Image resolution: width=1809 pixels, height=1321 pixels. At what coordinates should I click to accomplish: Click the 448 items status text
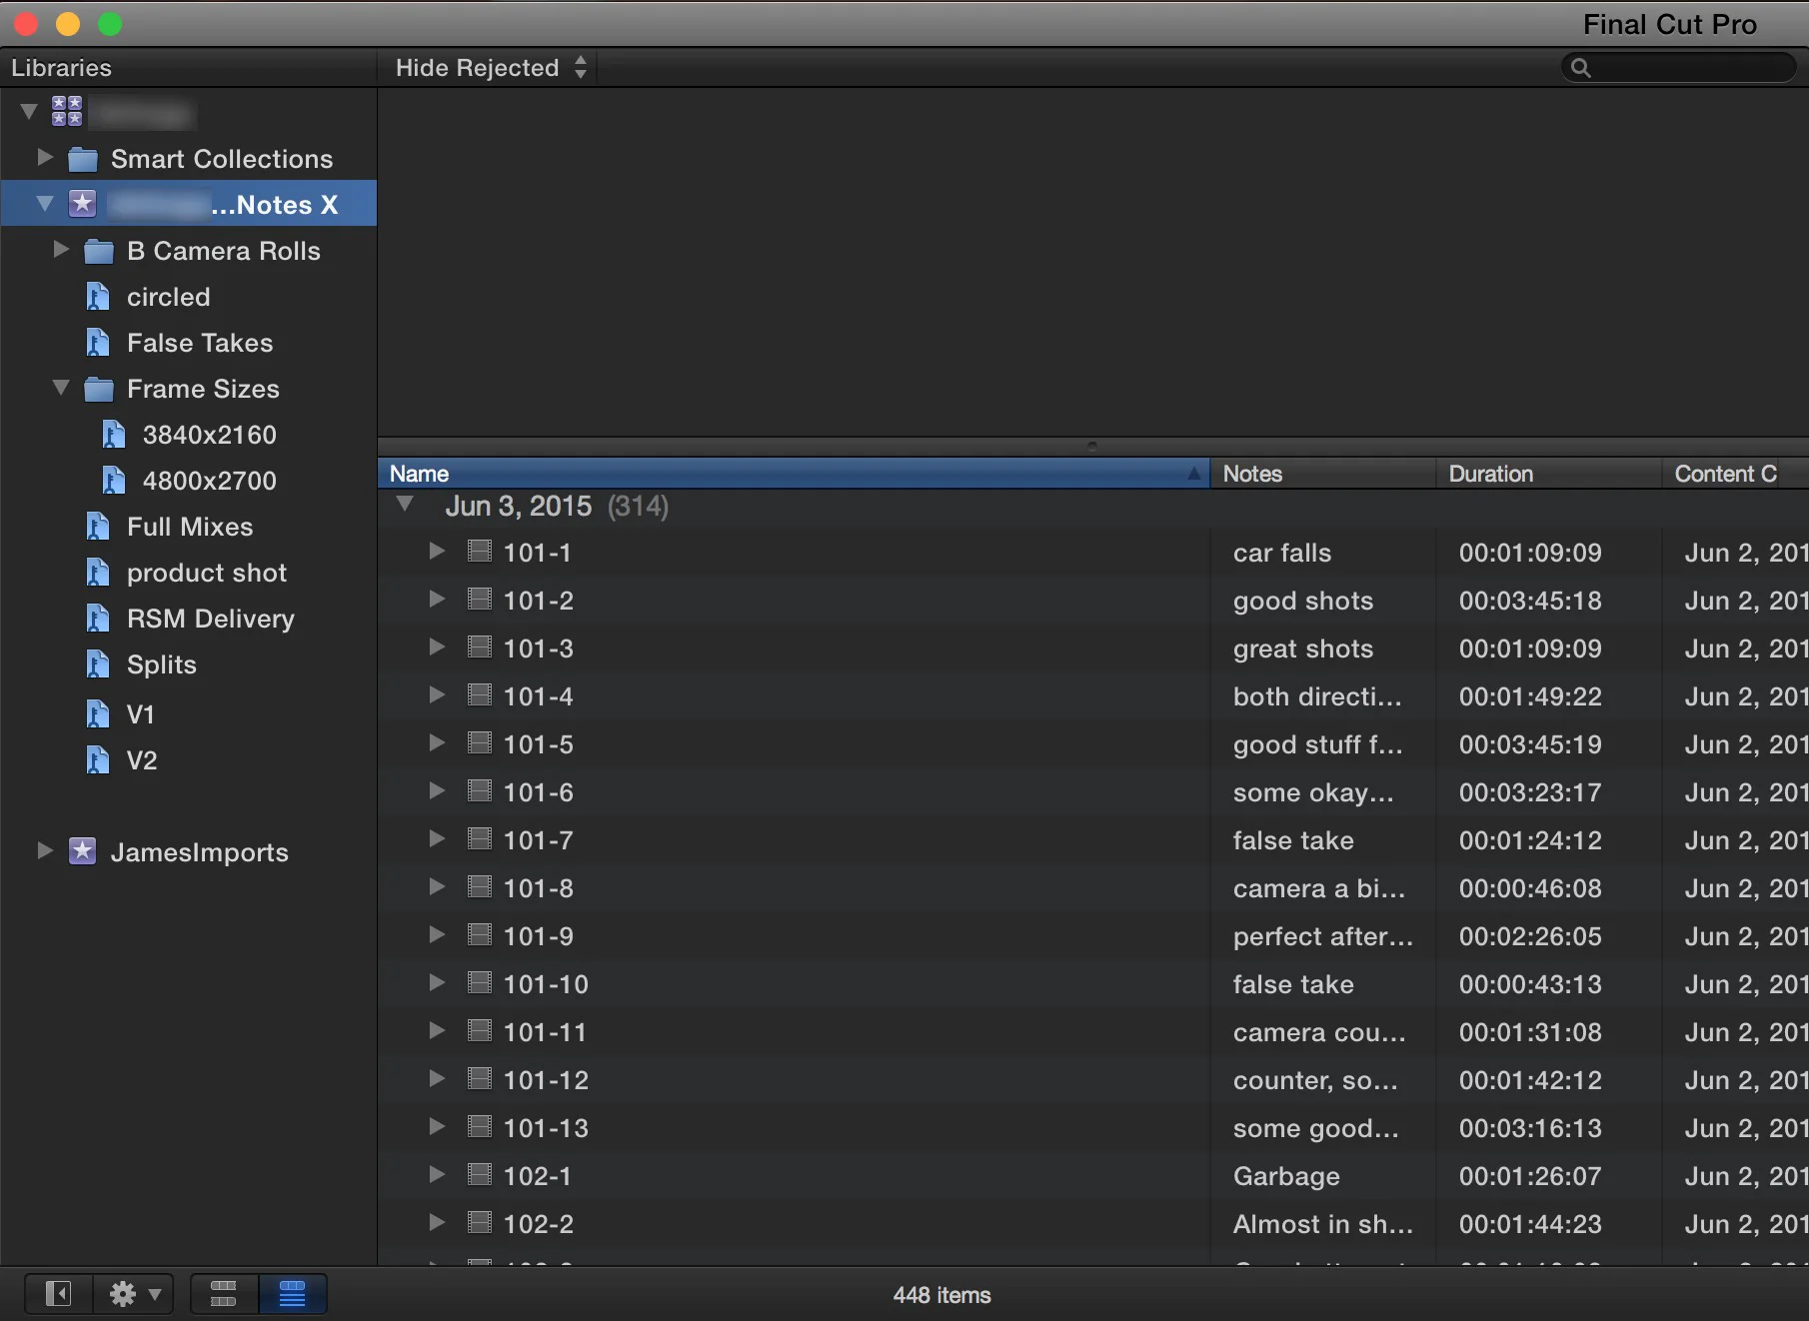(941, 1295)
